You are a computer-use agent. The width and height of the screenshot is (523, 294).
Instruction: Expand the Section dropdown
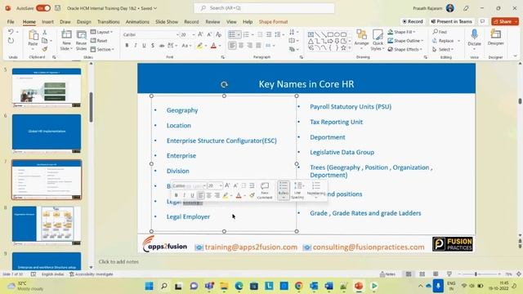pos(102,49)
